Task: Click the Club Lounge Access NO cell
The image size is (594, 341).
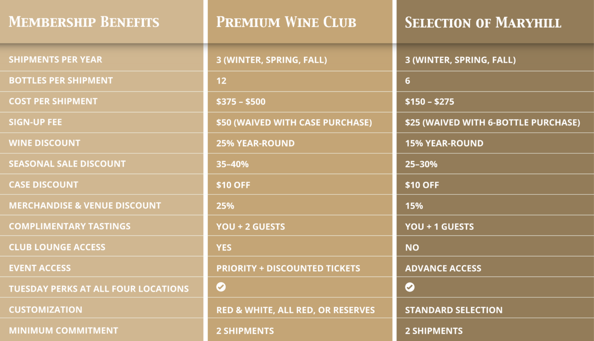Action: [412, 247]
